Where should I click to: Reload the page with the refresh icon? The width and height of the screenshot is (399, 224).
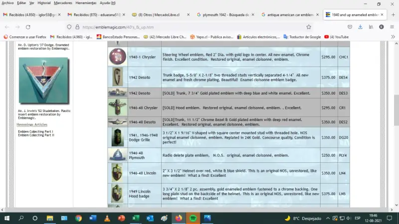[x=28, y=27]
